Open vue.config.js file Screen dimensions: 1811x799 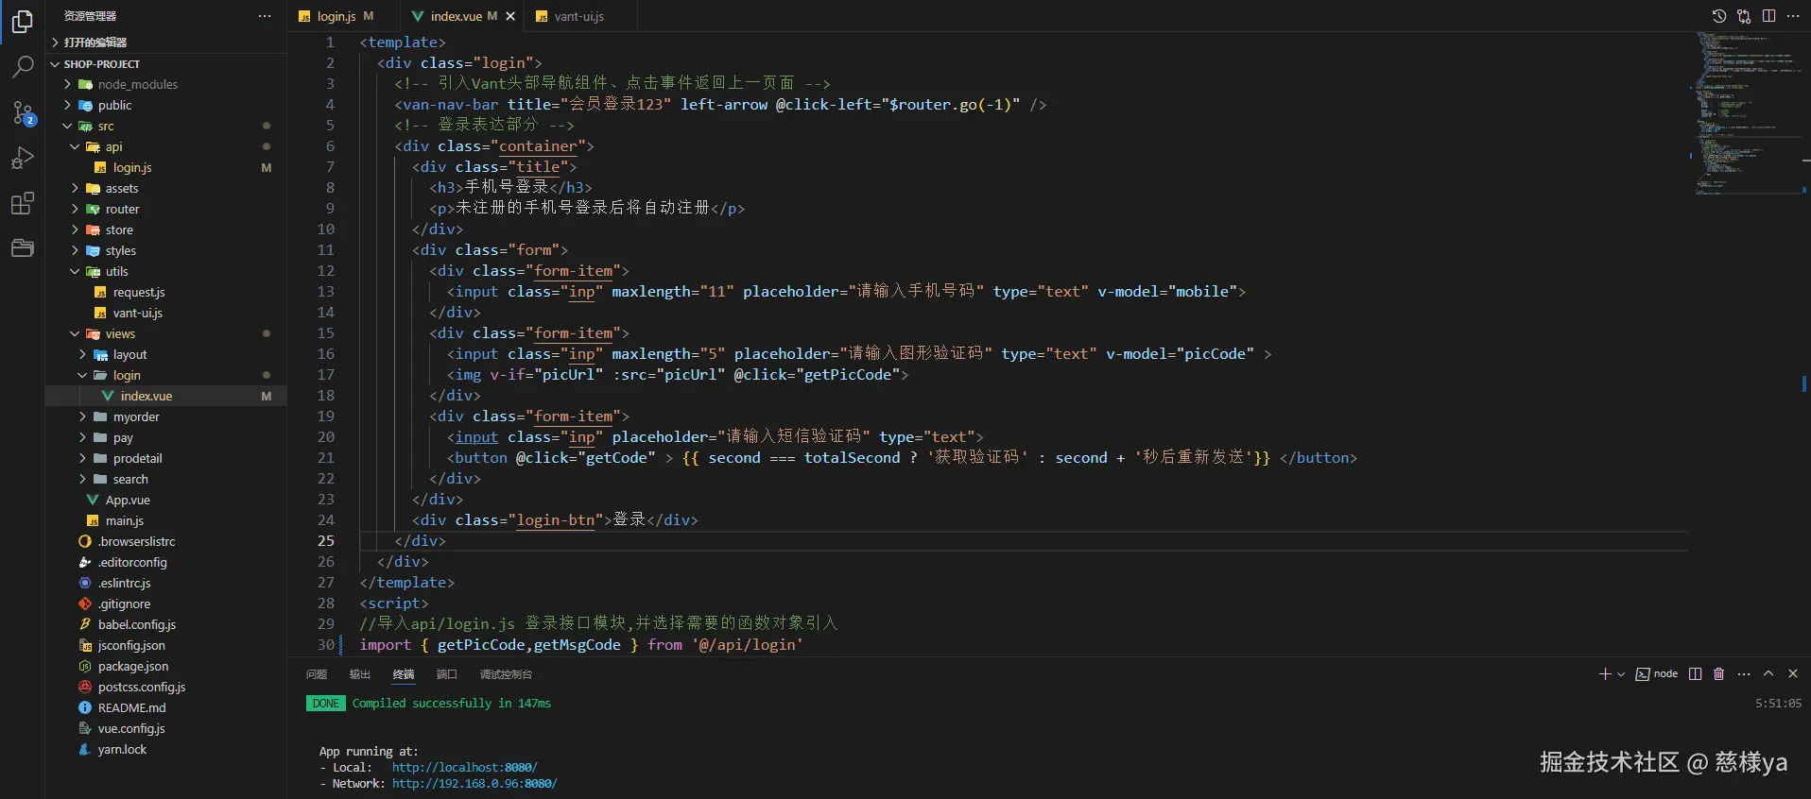click(x=166, y=728)
